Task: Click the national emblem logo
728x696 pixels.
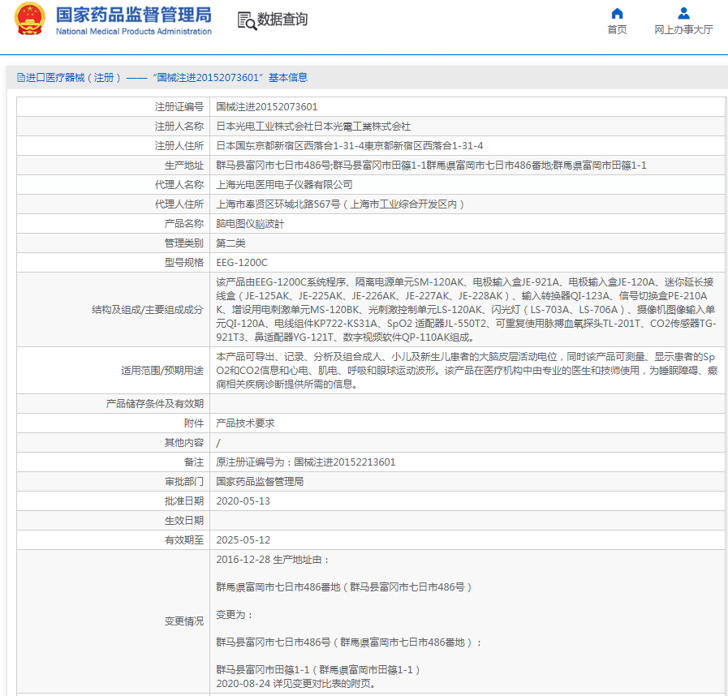Action: [x=30, y=20]
